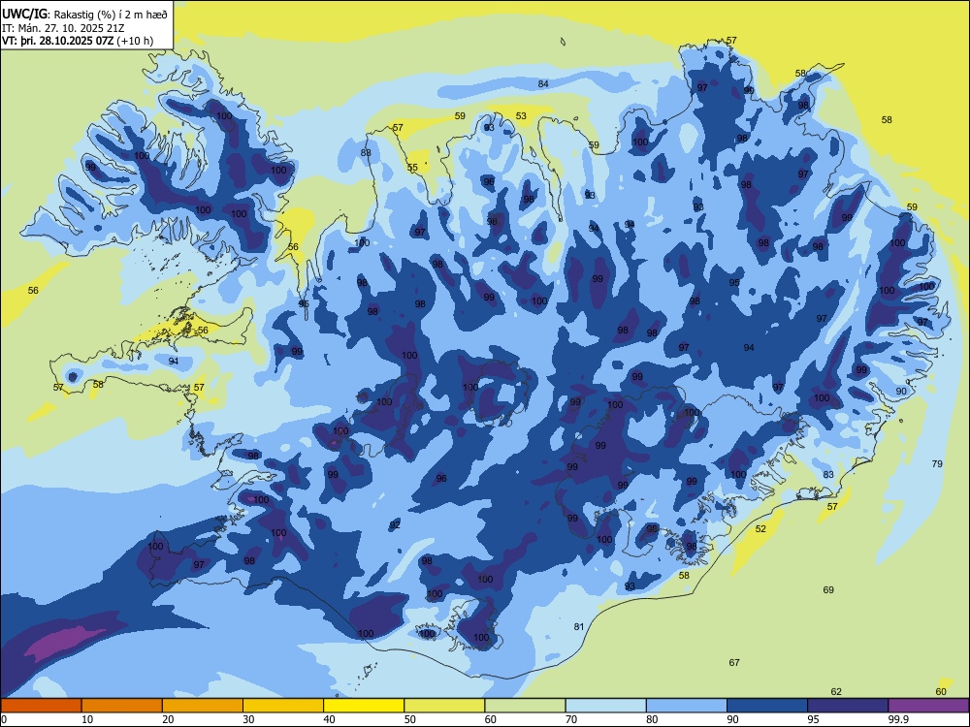Select the navy 95–99.9 legend swatch
Viewport: 970px width, 727px height.
pyautogui.click(x=848, y=706)
